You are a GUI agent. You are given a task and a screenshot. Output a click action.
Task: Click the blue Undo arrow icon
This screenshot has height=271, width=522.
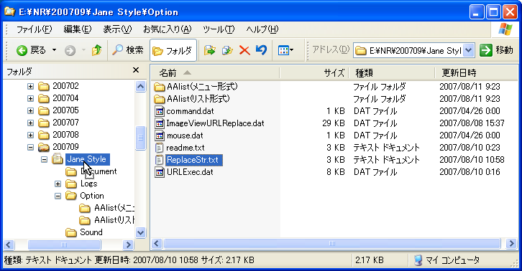click(261, 50)
